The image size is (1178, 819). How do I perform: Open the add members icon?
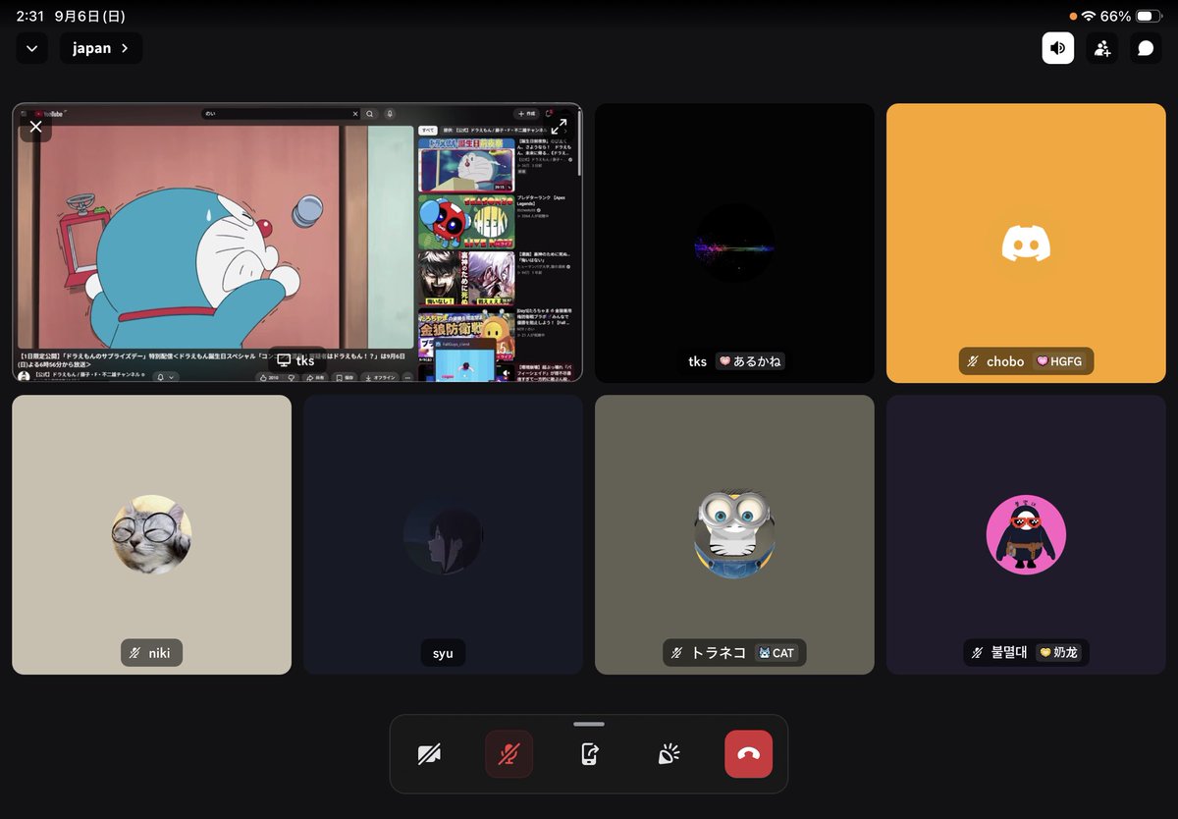click(x=1101, y=48)
